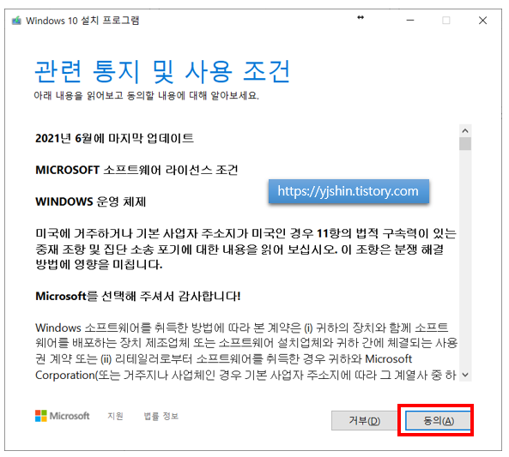Image resolution: width=509 pixels, height=457 pixels.
Task: Click the paragraph starting '미국에 거주하거나'
Action: click(245, 250)
